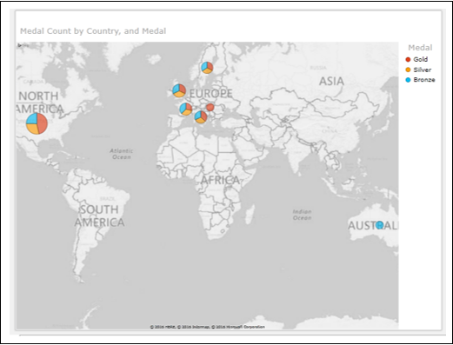Click the Medal legend heading
453x345 pixels.
point(420,48)
